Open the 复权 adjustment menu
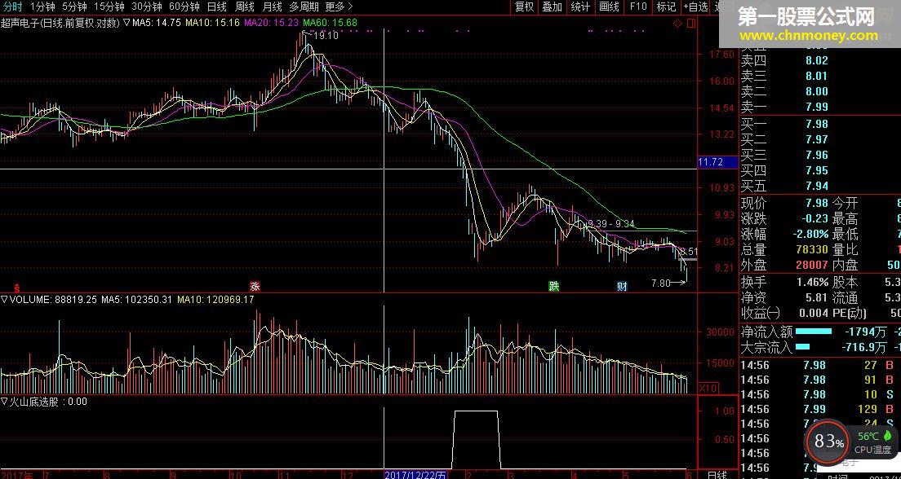This screenshot has width=901, height=479. [x=524, y=7]
